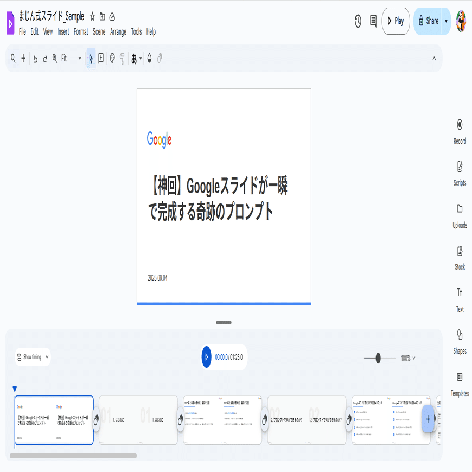This screenshot has height=472, width=472.
Task: Click the timeline horizontal scrollbar
Action: coord(73,456)
